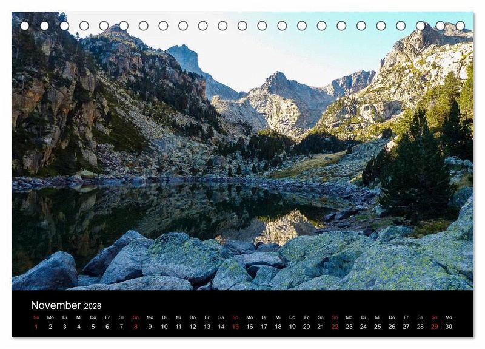This screenshot has width=485, height=349.
Task: Click the mountain lake photo
Action: (x=242, y=151)
